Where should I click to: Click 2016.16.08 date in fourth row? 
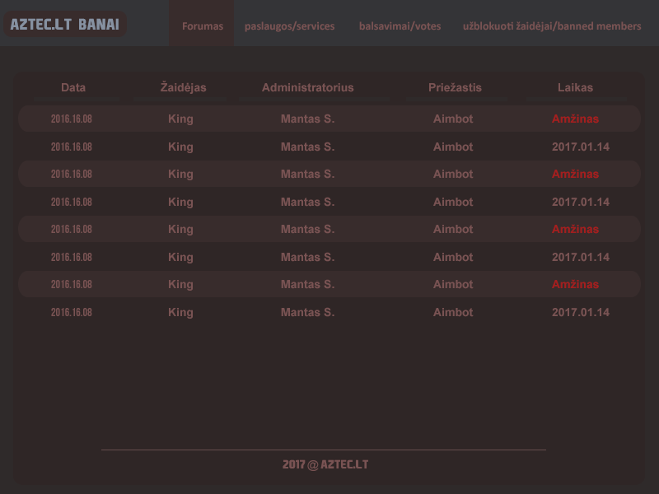pos(72,202)
